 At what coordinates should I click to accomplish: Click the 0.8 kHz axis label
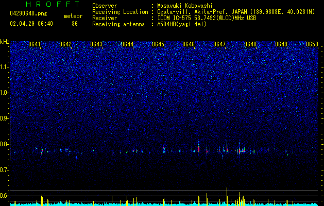point(5,144)
